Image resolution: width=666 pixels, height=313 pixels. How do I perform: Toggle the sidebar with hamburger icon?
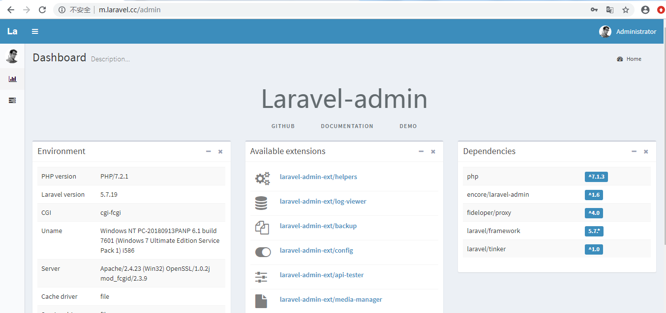[35, 31]
